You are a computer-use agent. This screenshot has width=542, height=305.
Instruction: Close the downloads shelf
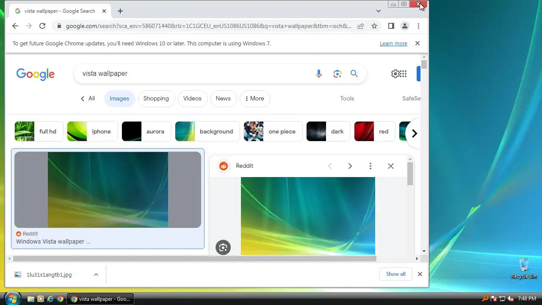pos(420,274)
